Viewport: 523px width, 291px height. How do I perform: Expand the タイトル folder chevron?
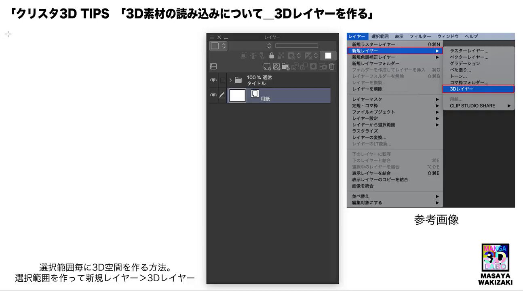click(231, 80)
